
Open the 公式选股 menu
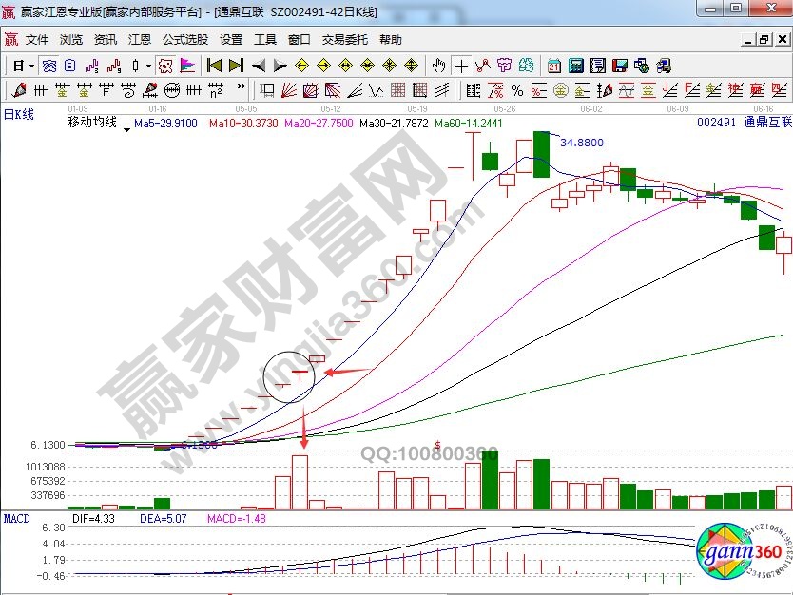[184, 40]
